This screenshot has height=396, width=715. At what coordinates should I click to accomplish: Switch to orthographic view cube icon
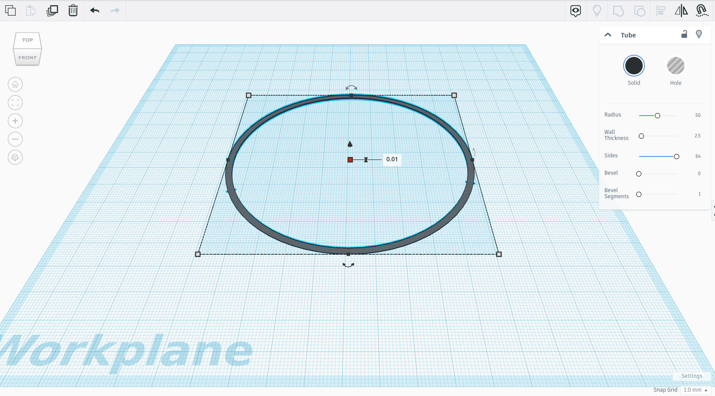(15, 157)
